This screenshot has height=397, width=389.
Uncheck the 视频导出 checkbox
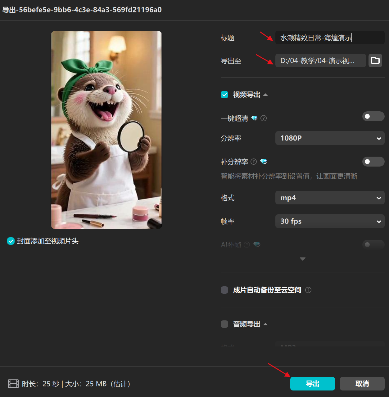click(x=224, y=95)
